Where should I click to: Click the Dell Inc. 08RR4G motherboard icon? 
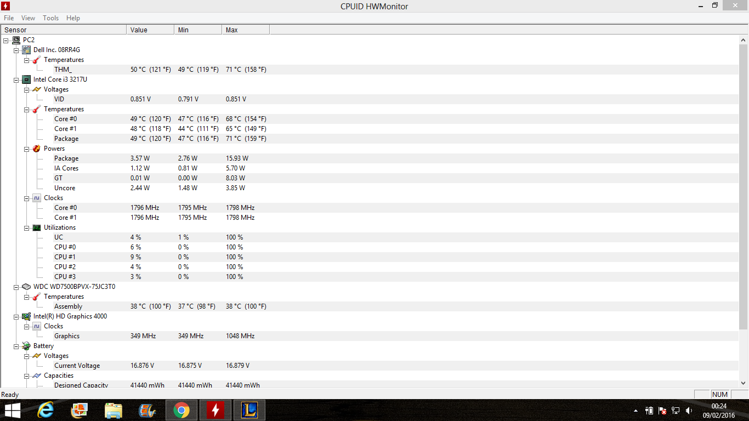[x=26, y=50]
